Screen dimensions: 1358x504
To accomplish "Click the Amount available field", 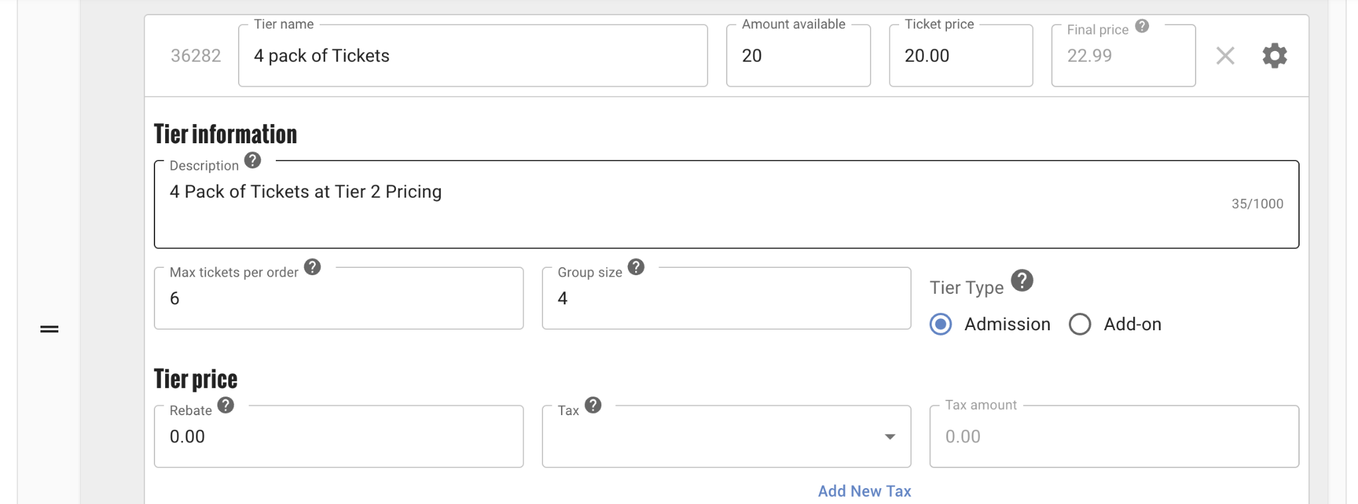I will coord(798,56).
